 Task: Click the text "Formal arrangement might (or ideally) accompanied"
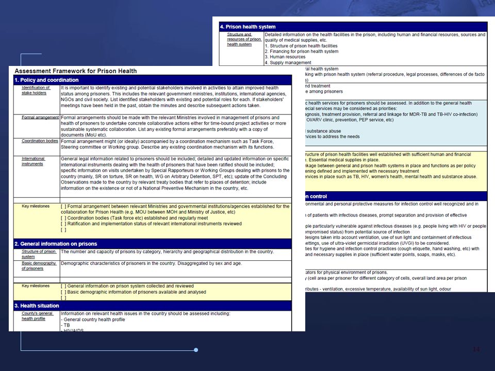pos(167,144)
